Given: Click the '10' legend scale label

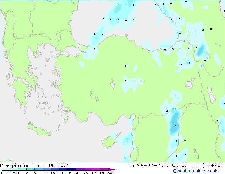Looking at the screenshot, I should [44, 173].
